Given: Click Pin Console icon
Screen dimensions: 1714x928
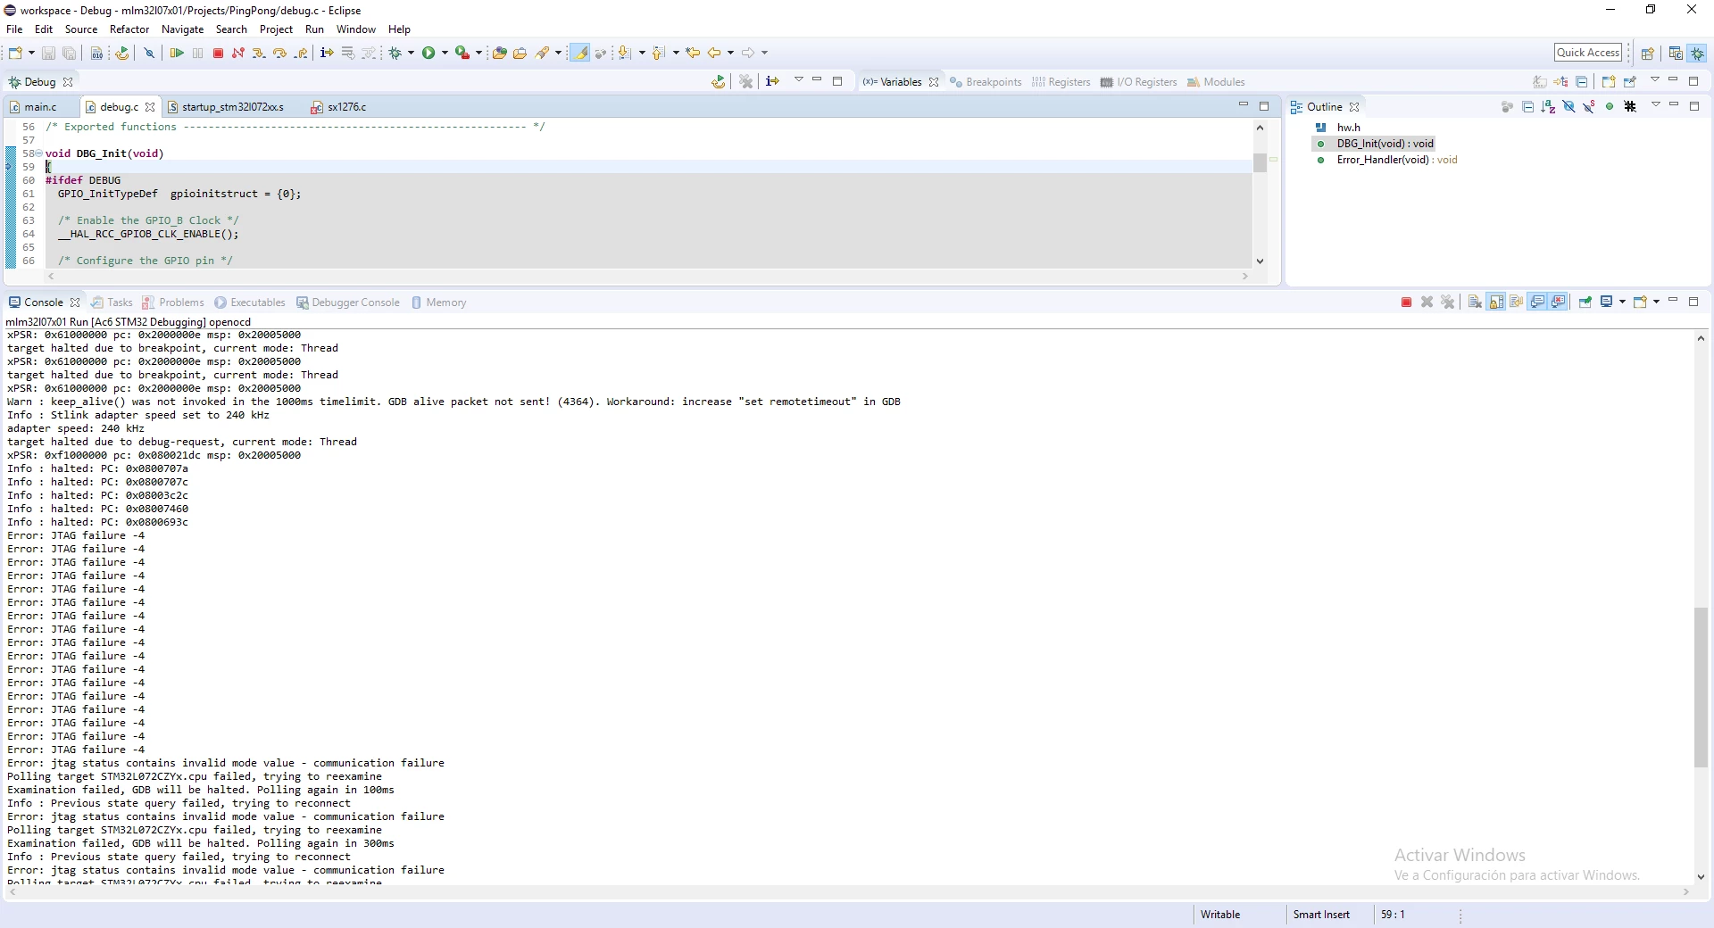Looking at the screenshot, I should pos(1585,302).
